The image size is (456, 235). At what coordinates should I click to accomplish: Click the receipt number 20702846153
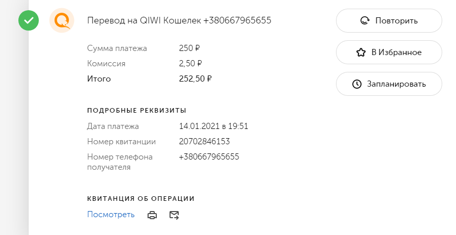[204, 142]
